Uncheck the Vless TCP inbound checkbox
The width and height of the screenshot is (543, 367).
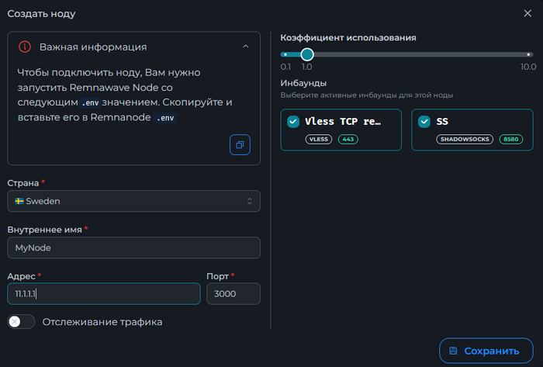[293, 122]
